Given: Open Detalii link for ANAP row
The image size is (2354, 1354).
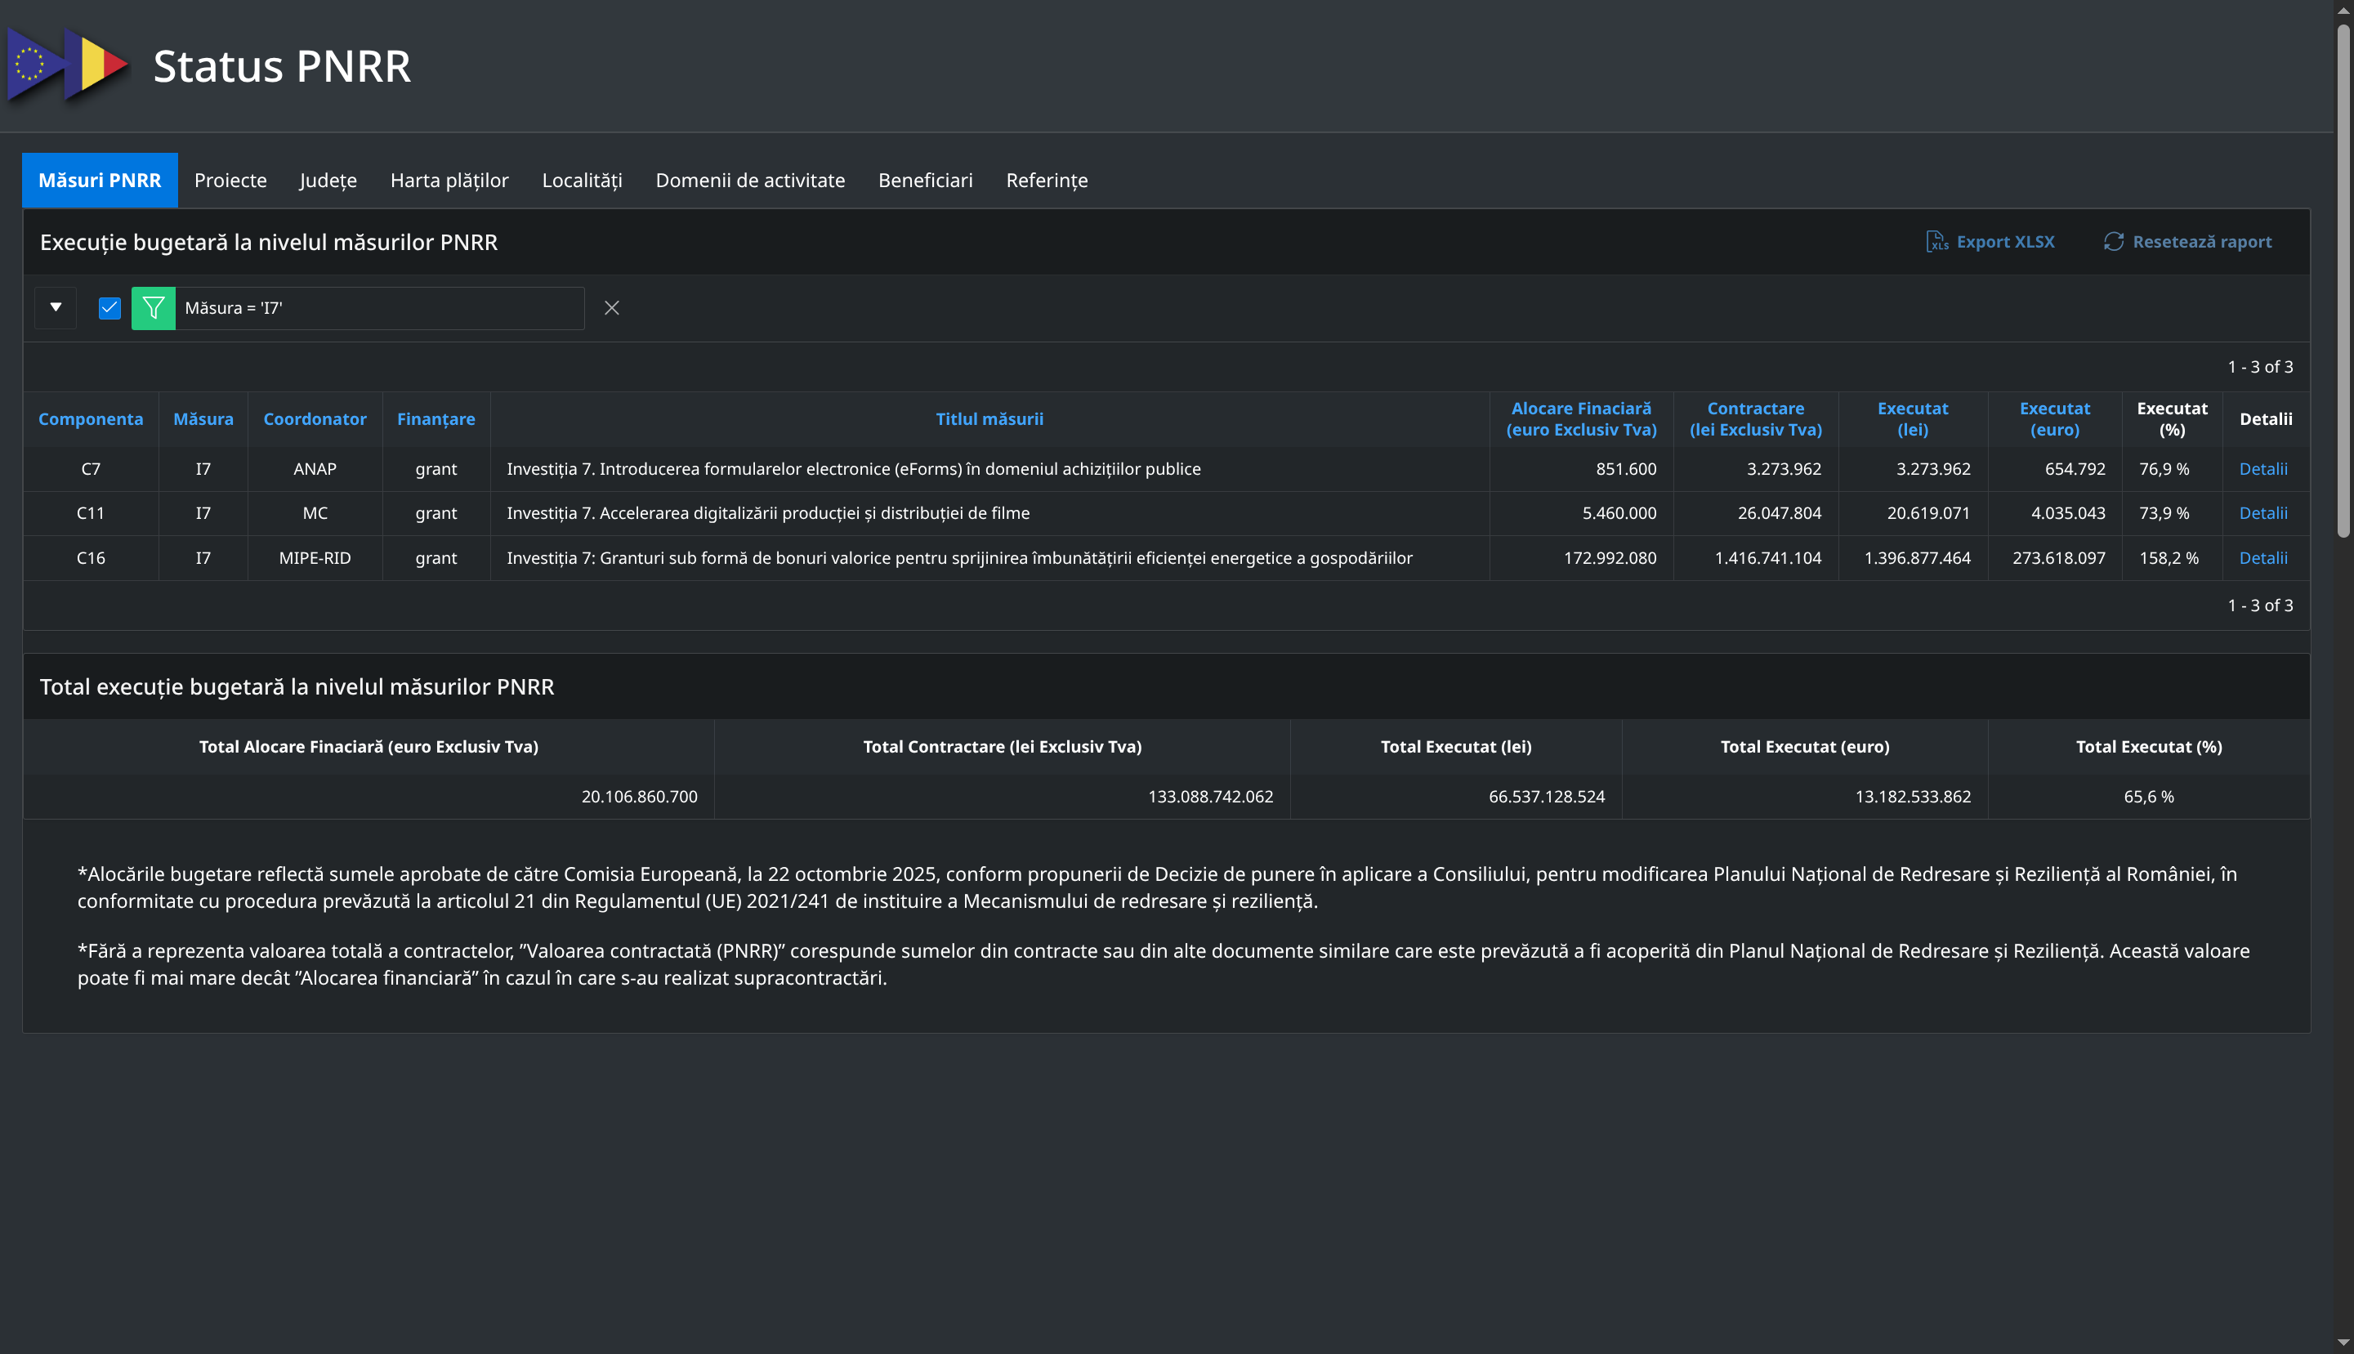Looking at the screenshot, I should tap(2262, 469).
